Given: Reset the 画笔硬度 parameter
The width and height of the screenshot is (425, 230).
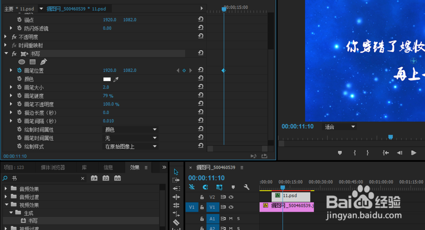Looking at the screenshot, I should [201, 95].
